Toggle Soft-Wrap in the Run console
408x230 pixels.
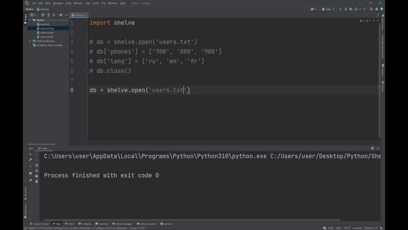[37, 165]
